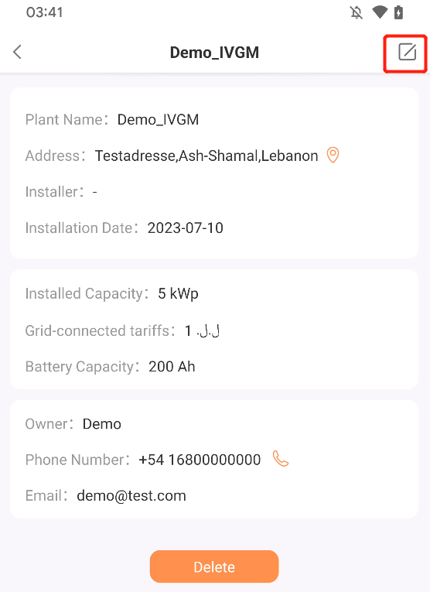
Task: Select the Demo_IVGM page title
Action: (214, 53)
